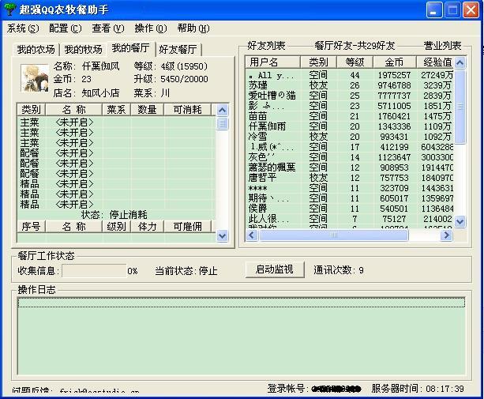Click the 可雇佣 column header
The image size is (484, 399).
click(x=187, y=227)
